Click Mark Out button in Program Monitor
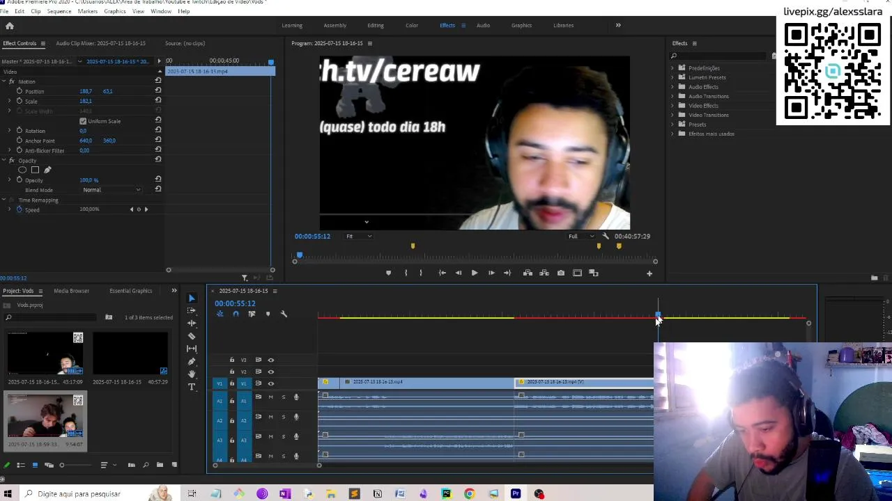This screenshot has height=501, width=892. [420, 273]
